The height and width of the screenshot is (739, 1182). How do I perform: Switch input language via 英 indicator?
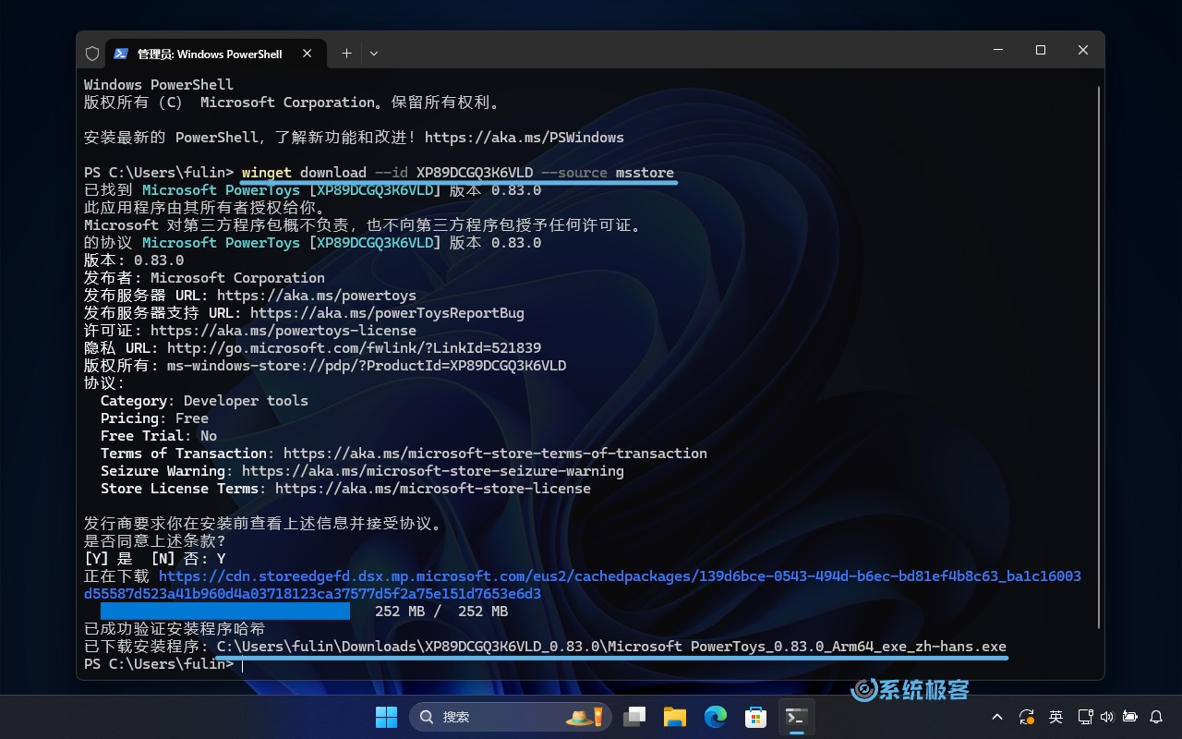(x=1055, y=717)
